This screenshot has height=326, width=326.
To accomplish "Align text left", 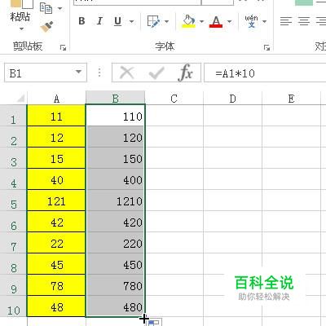I will (286, 21).
